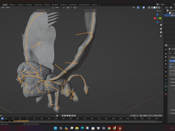Image resolution: width=175 pixels, height=131 pixels.
Task: Open the Texture Paint workspace
Action: tap(38, 5)
